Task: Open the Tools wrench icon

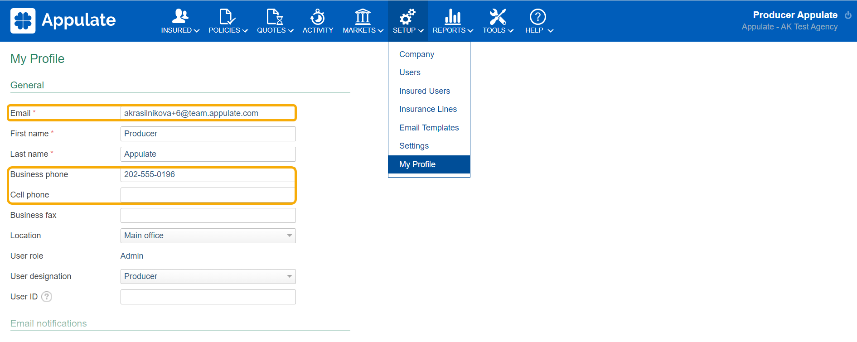Action: (497, 17)
